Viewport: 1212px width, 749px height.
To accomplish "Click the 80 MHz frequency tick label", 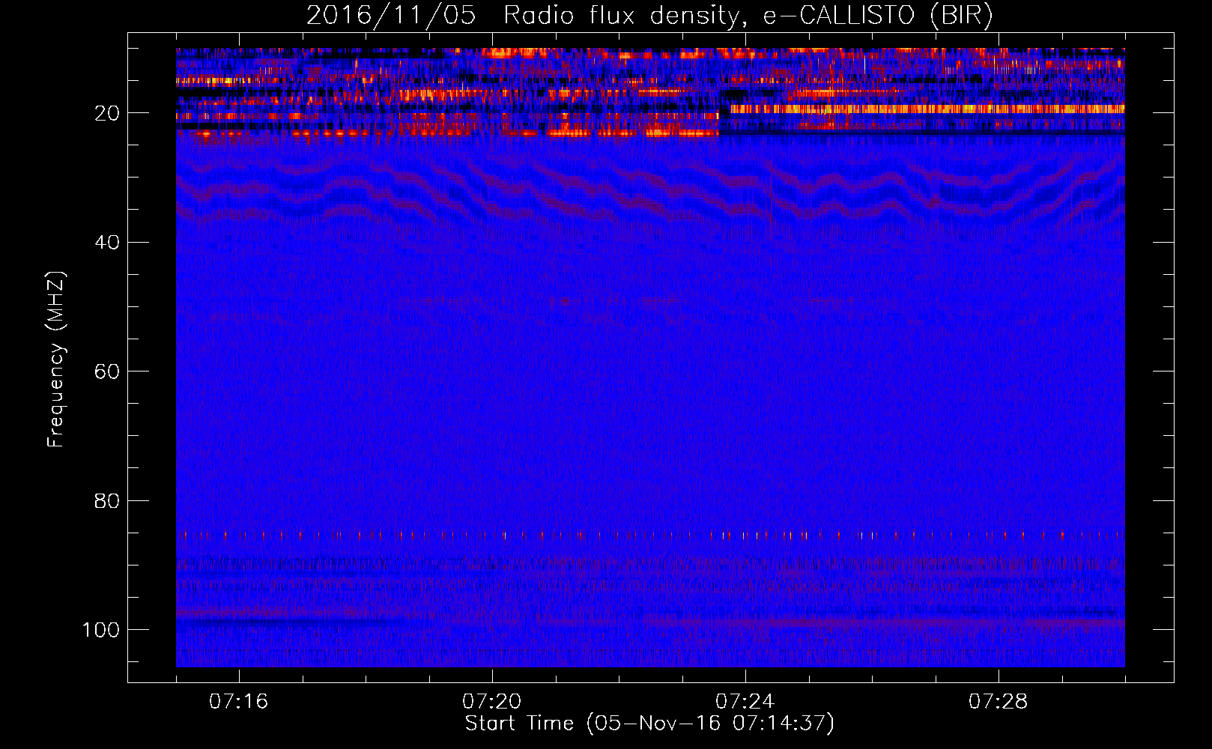I will coord(107,500).
